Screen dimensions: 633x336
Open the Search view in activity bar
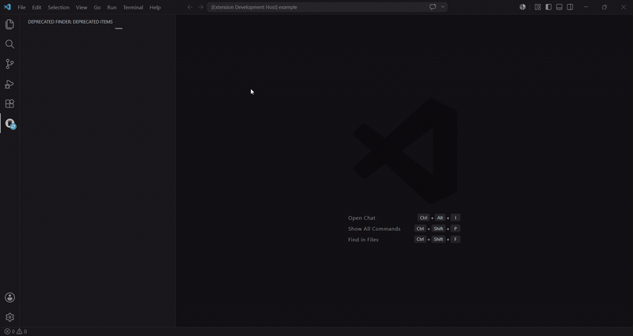[x=9, y=44]
